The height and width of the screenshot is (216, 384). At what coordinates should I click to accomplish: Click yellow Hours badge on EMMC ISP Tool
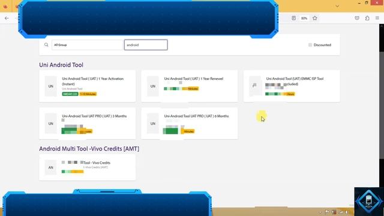tap(290, 94)
